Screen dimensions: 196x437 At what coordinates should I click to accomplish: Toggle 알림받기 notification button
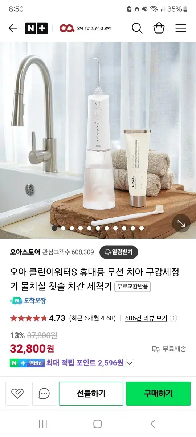point(119,252)
